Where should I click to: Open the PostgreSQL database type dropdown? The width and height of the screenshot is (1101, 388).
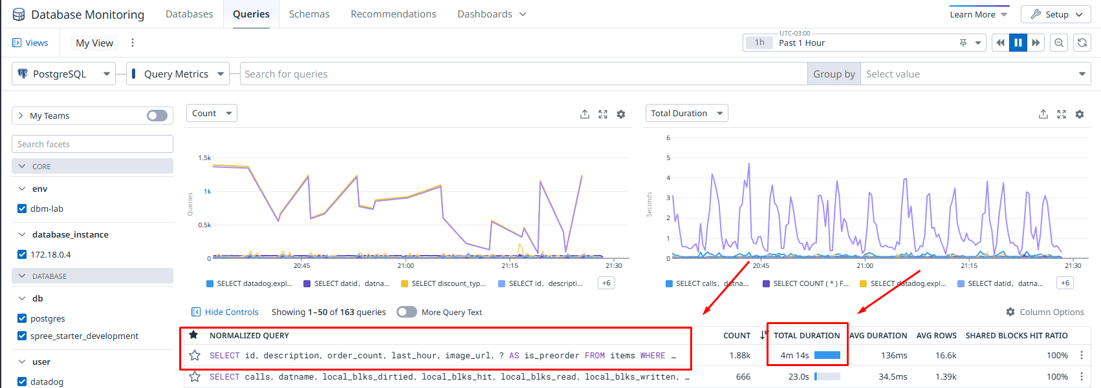63,74
